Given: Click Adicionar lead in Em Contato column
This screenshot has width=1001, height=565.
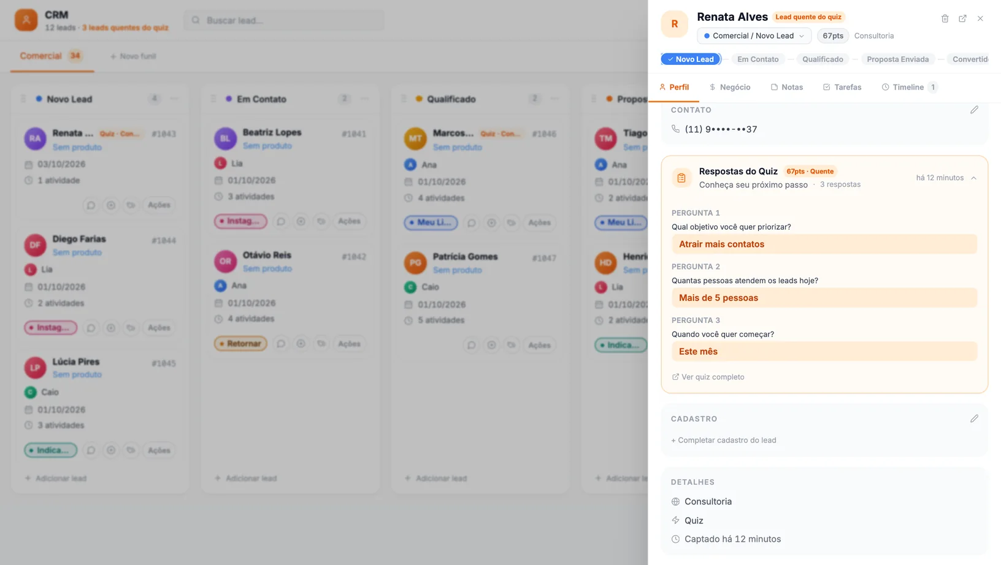Looking at the screenshot, I should (246, 478).
